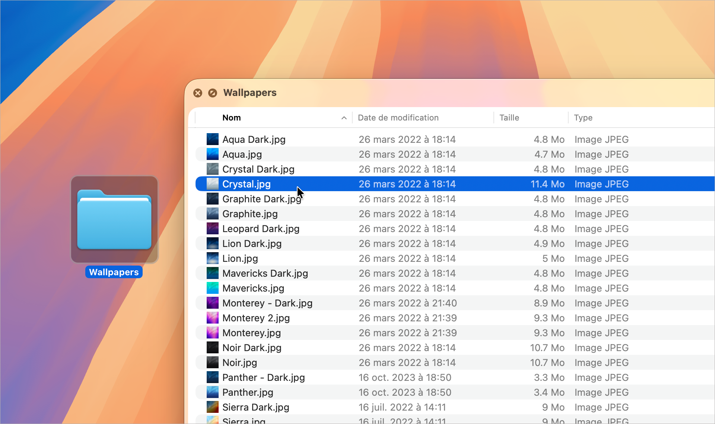Screen dimensions: 715x424
Task: Sort files by Taille column
Action: coord(509,118)
